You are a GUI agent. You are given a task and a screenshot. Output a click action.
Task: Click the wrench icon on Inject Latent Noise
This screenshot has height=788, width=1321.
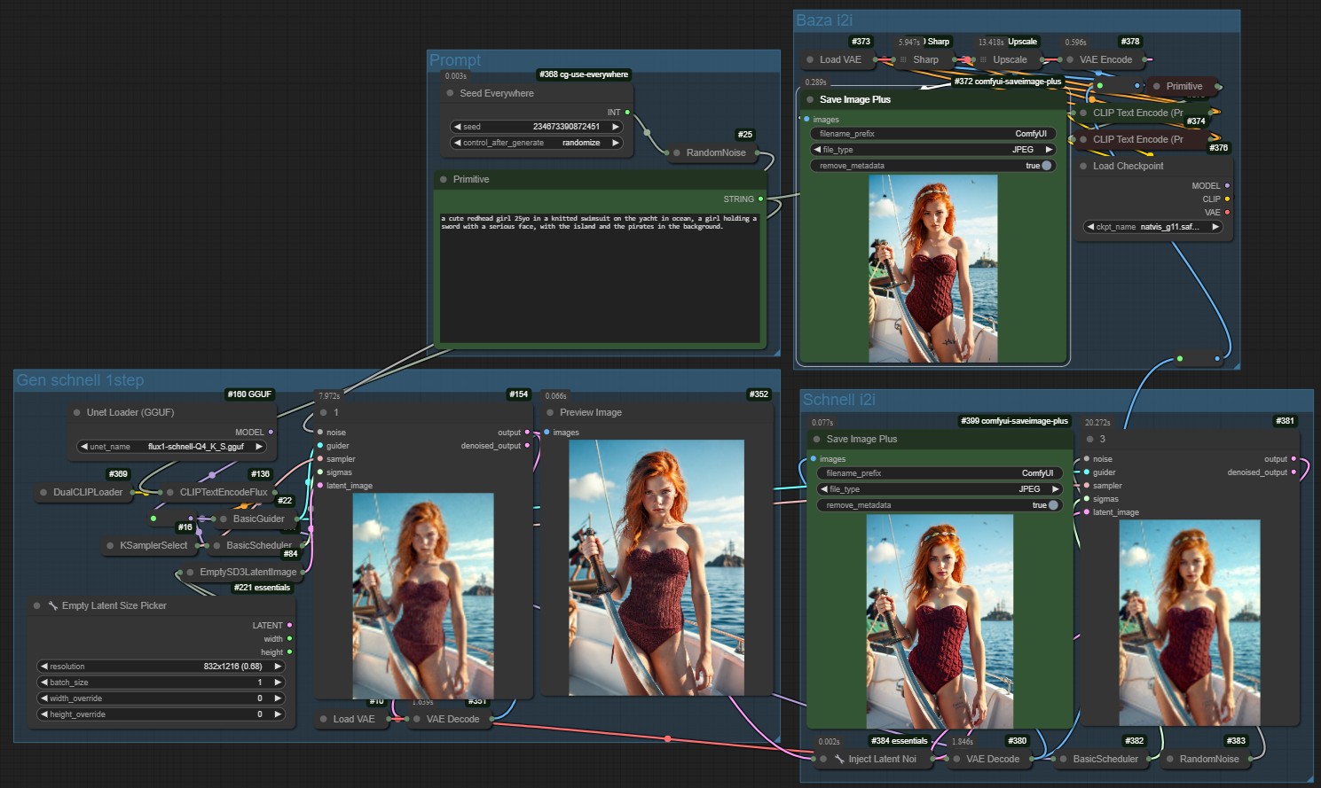tap(839, 759)
